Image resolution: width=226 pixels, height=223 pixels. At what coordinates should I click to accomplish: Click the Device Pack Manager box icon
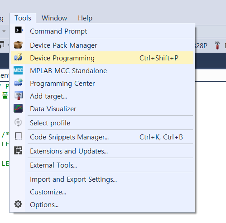[x=18, y=45]
